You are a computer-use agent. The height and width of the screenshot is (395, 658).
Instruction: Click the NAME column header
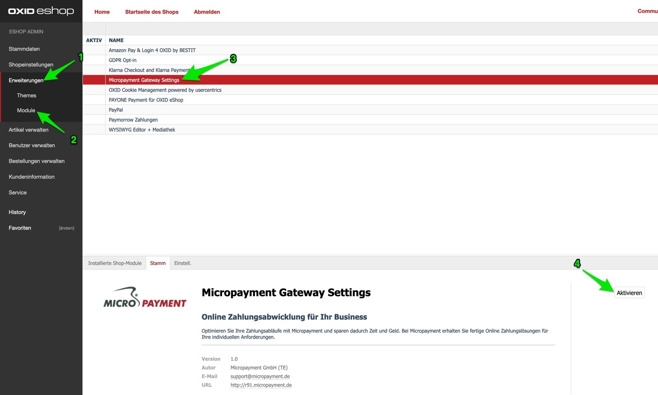click(x=116, y=40)
